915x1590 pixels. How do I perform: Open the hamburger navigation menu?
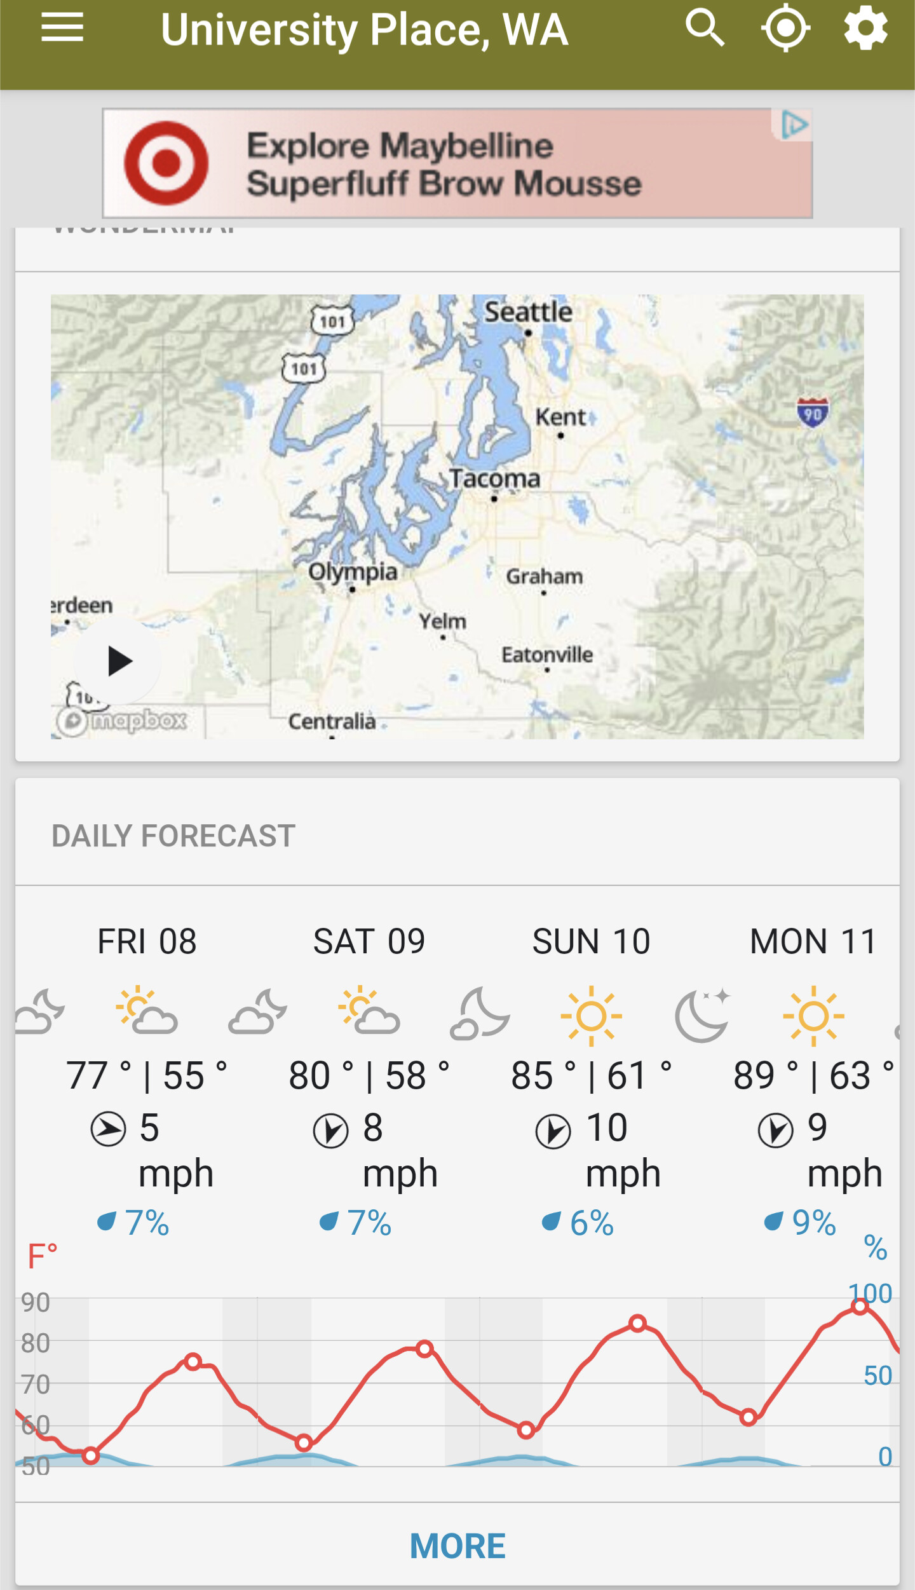[x=62, y=29]
